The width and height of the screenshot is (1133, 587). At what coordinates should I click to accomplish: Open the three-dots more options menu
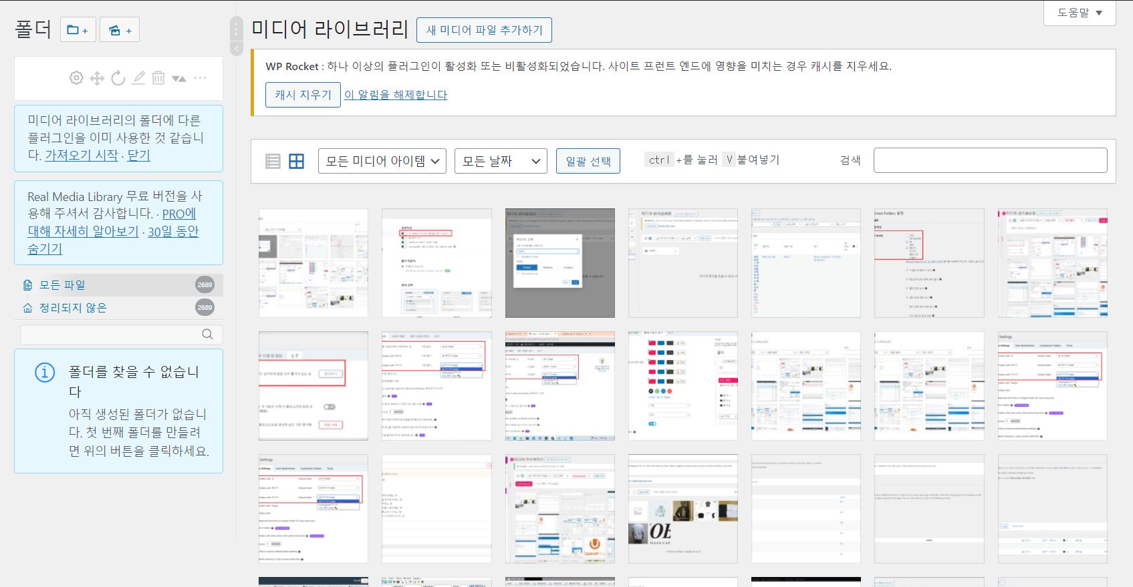point(200,78)
